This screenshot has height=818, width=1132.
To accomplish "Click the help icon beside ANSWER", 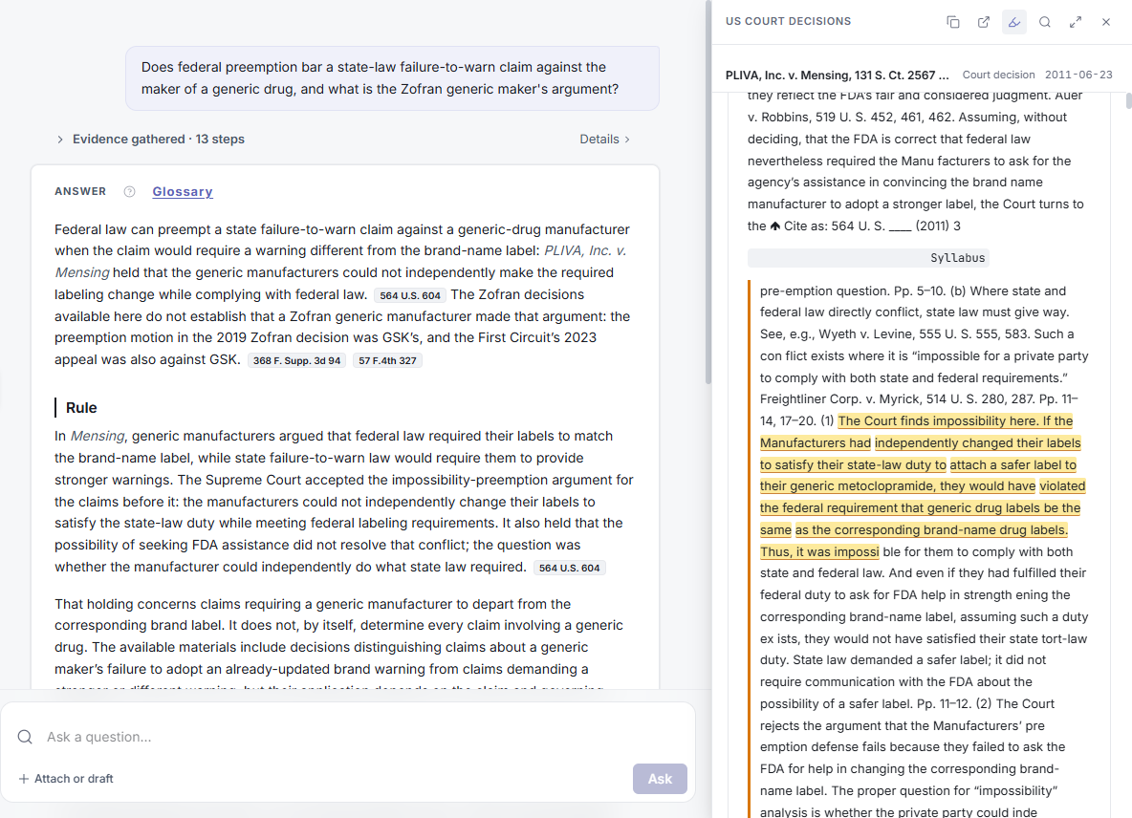I will click(x=129, y=191).
